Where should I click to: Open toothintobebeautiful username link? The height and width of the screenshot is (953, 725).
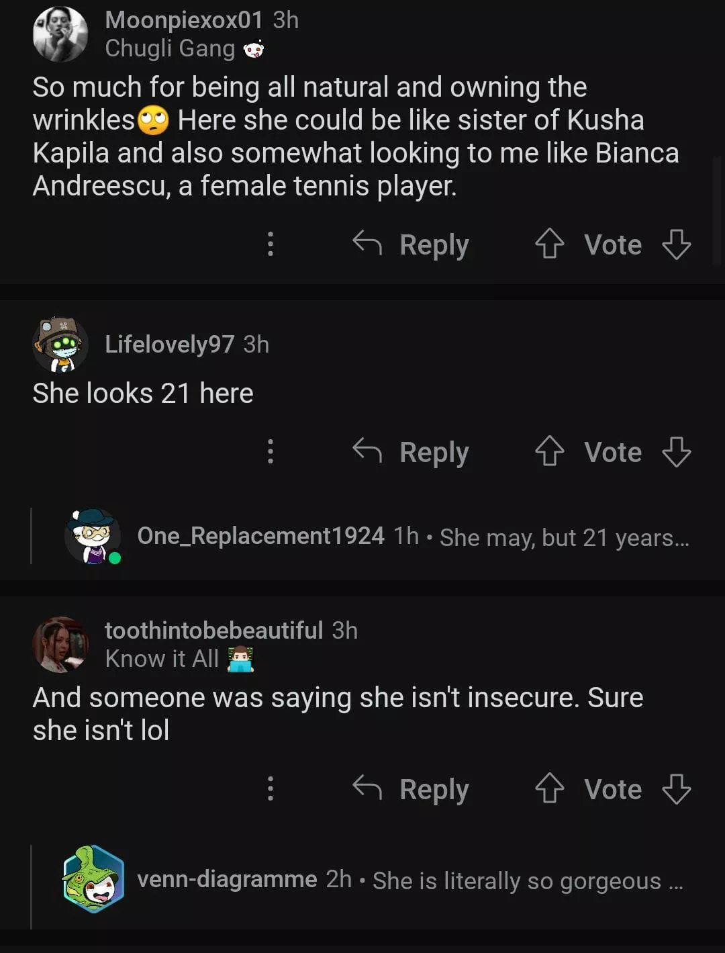pyautogui.click(x=213, y=630)
